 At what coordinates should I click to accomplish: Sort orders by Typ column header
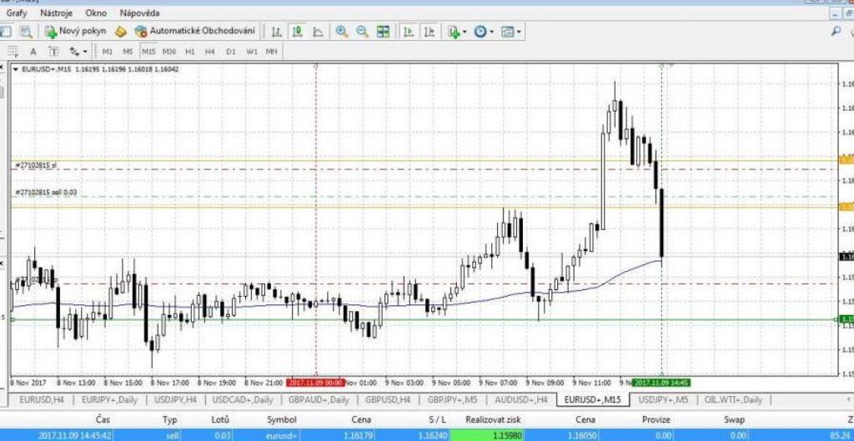169,420
